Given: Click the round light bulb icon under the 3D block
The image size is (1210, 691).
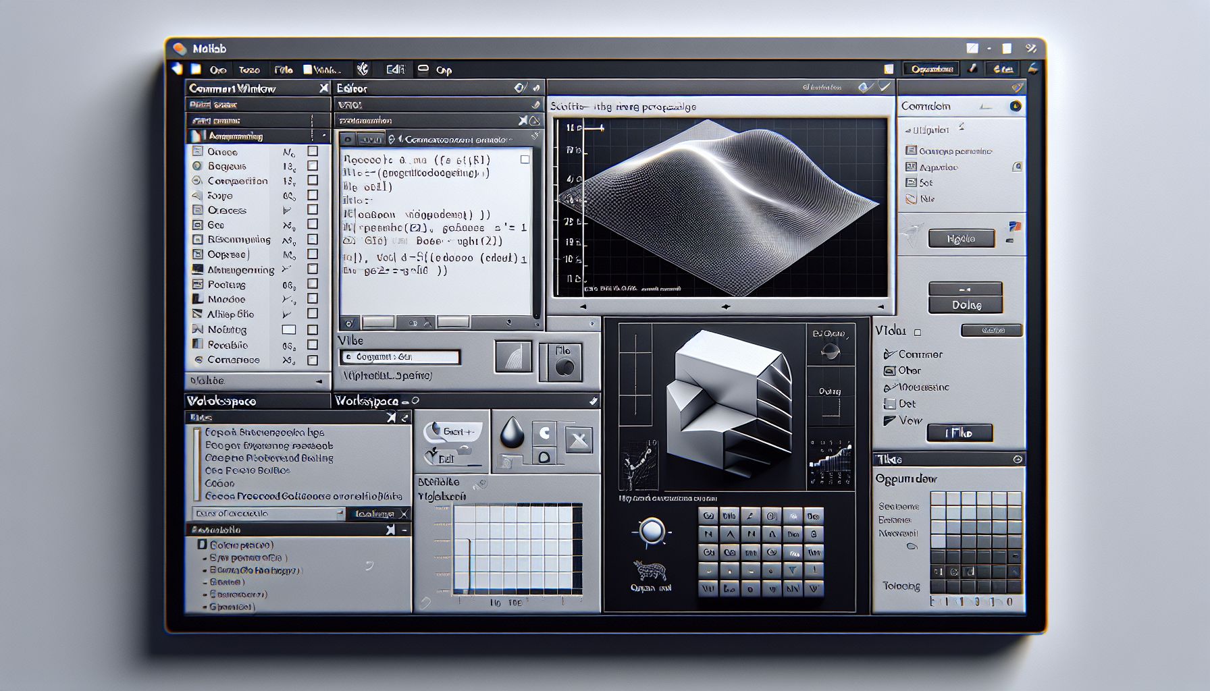Looking at the screenshot, I should 652,530.
